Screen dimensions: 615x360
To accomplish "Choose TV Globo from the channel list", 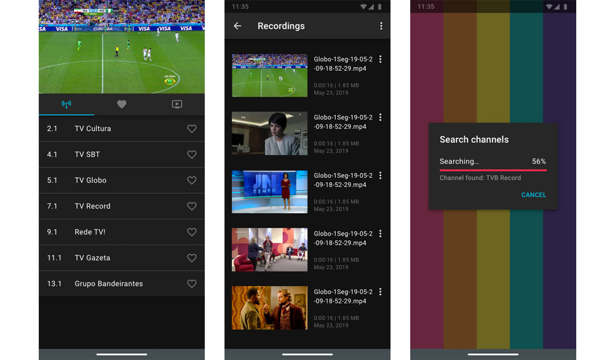I will pyautogui.click(x=122, y=180).
